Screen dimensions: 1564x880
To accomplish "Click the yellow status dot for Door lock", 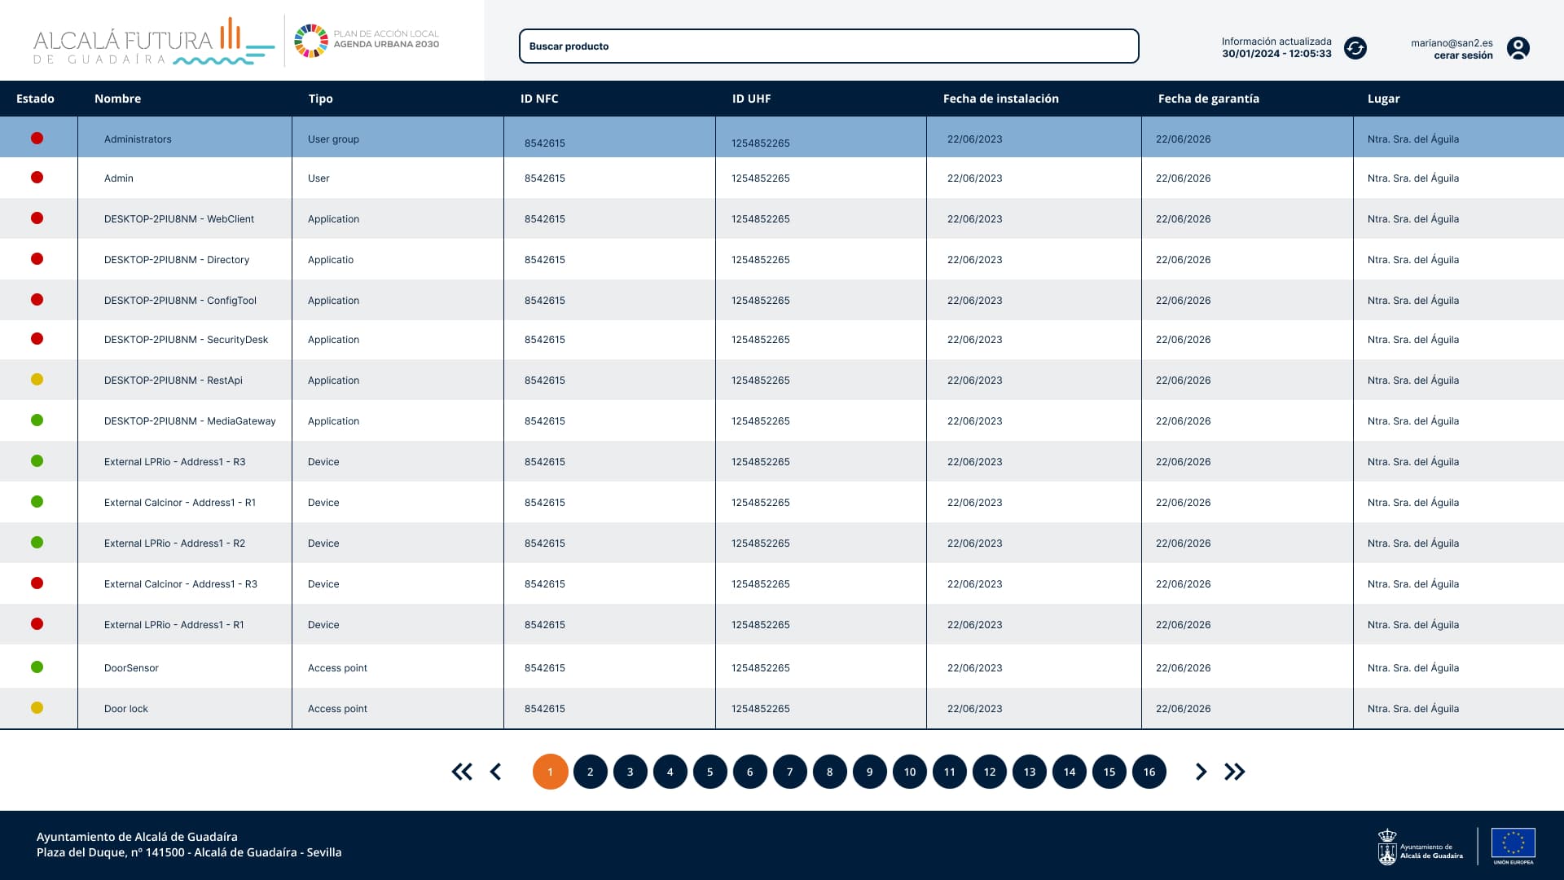I will [x=37, y=708].
